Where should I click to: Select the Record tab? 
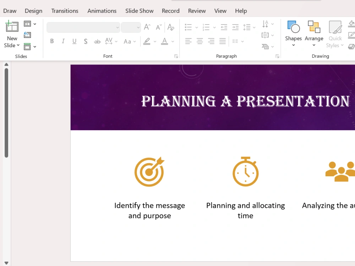tap(171, 11)
